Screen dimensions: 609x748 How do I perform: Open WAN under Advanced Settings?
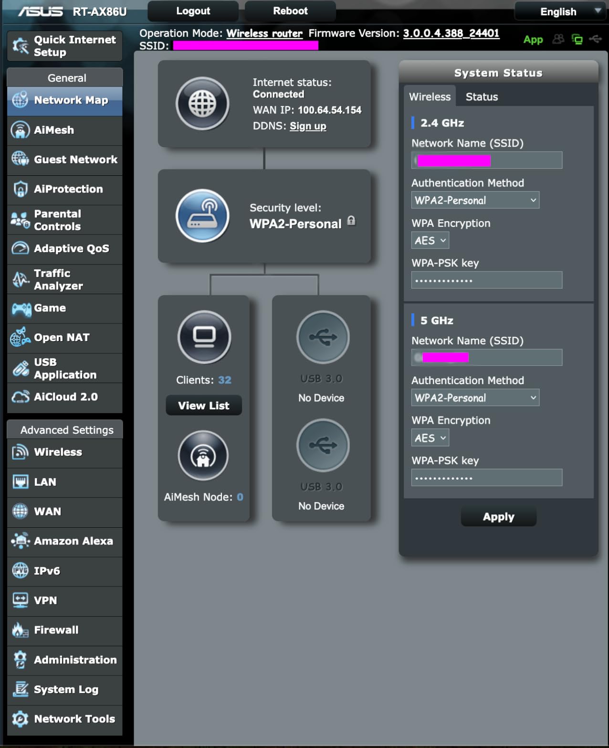click(65, 512)
